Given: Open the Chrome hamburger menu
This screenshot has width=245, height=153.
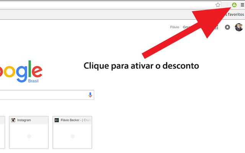Looking at the screenshot, I should point(242,5).
